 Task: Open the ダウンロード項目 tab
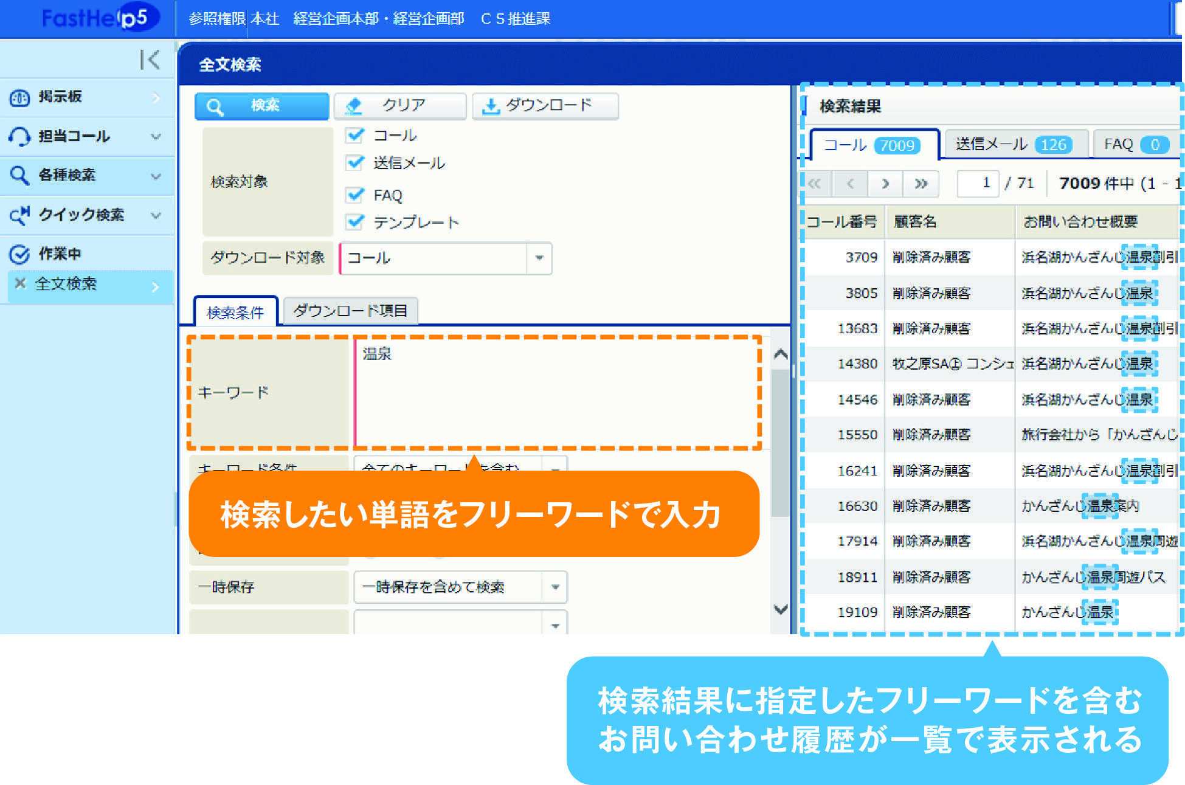351,311
